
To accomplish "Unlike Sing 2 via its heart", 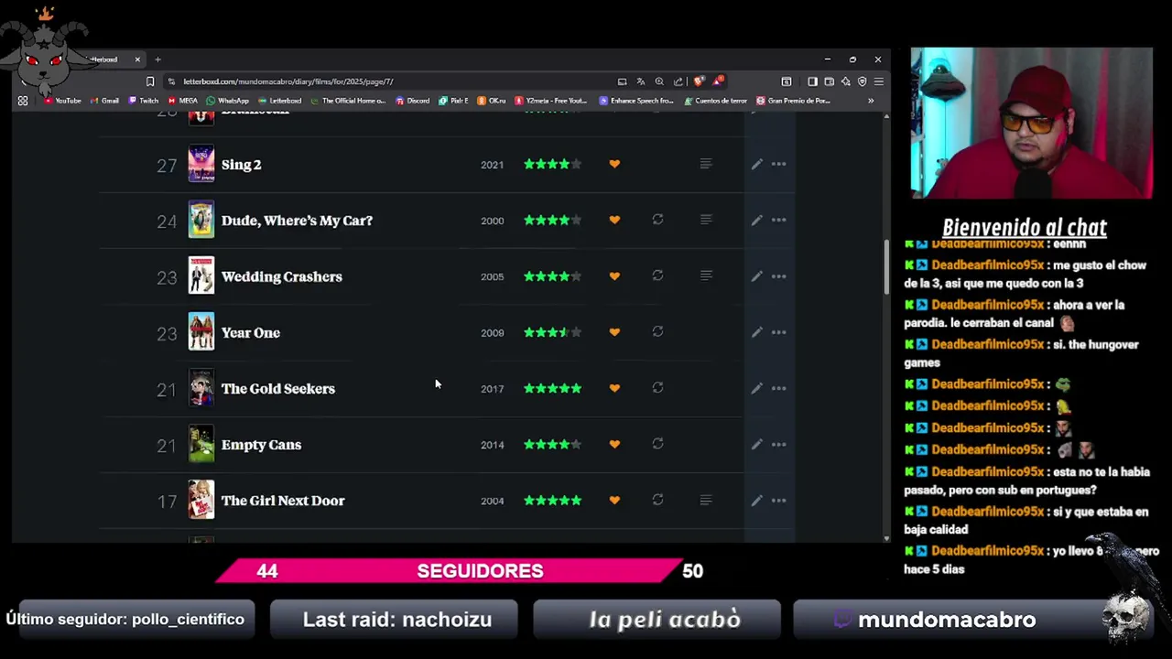I will pos(614,164).
